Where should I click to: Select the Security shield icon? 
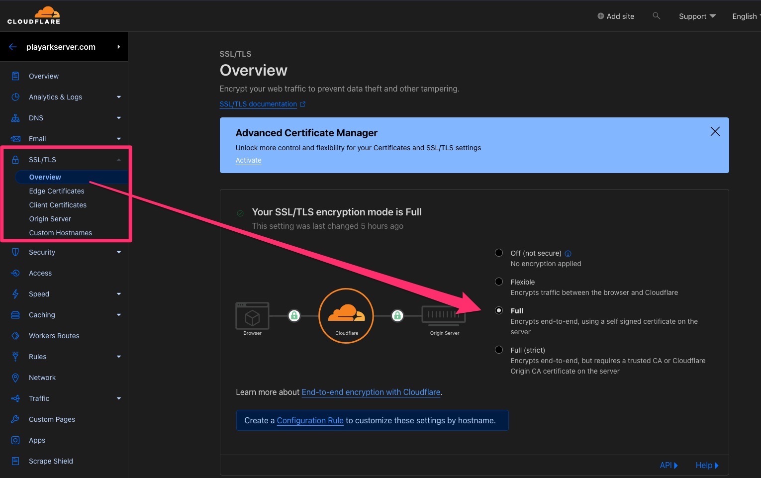click(x=16, y=252)
